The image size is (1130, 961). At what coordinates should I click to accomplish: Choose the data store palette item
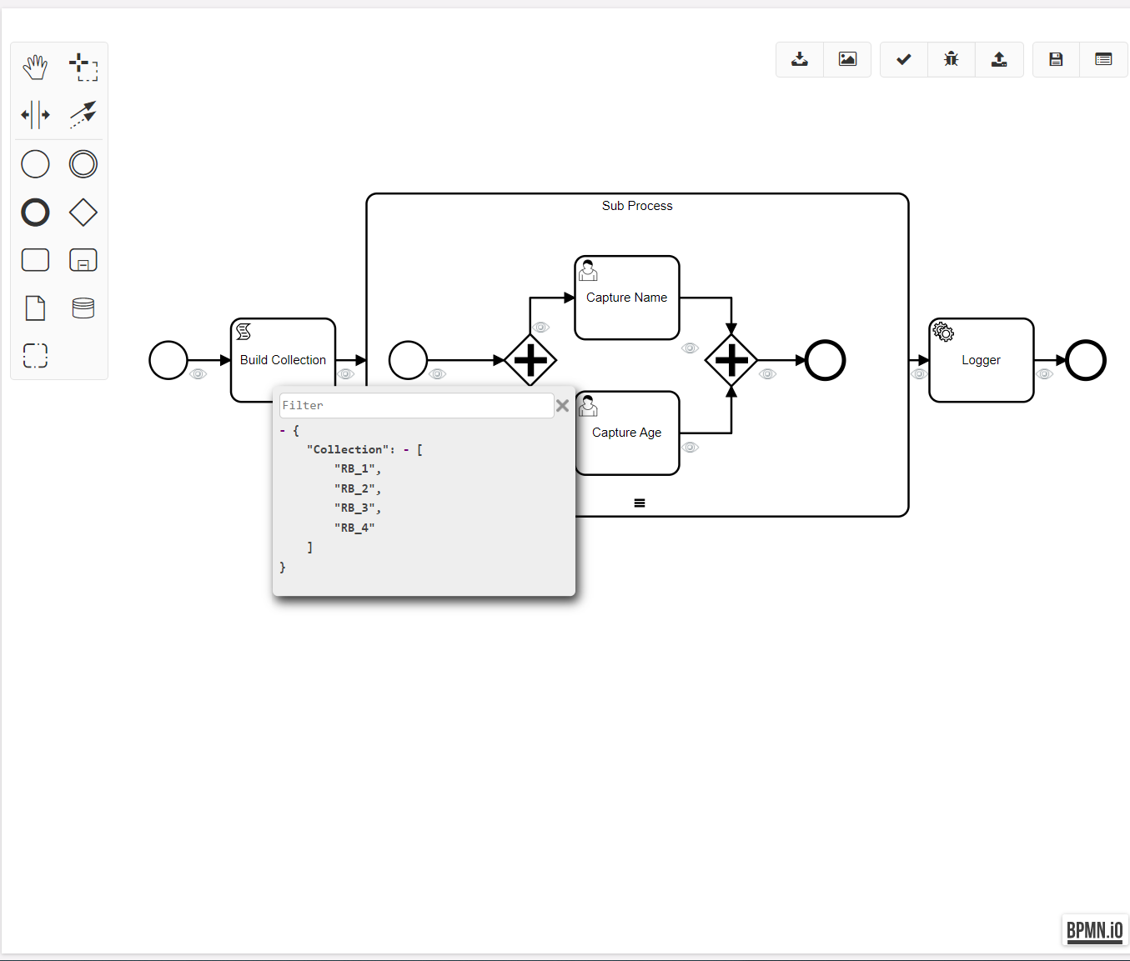click(x=83, y=308)
